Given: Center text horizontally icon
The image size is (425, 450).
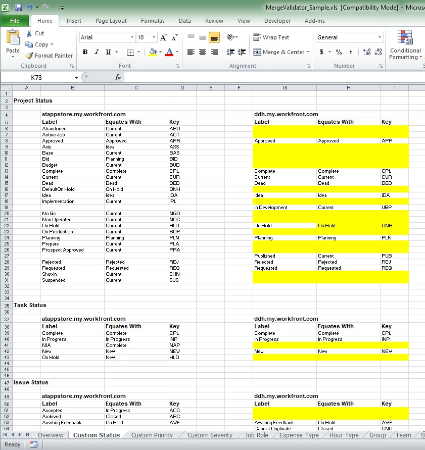Looking at the screenshot, I should [203, 52].
